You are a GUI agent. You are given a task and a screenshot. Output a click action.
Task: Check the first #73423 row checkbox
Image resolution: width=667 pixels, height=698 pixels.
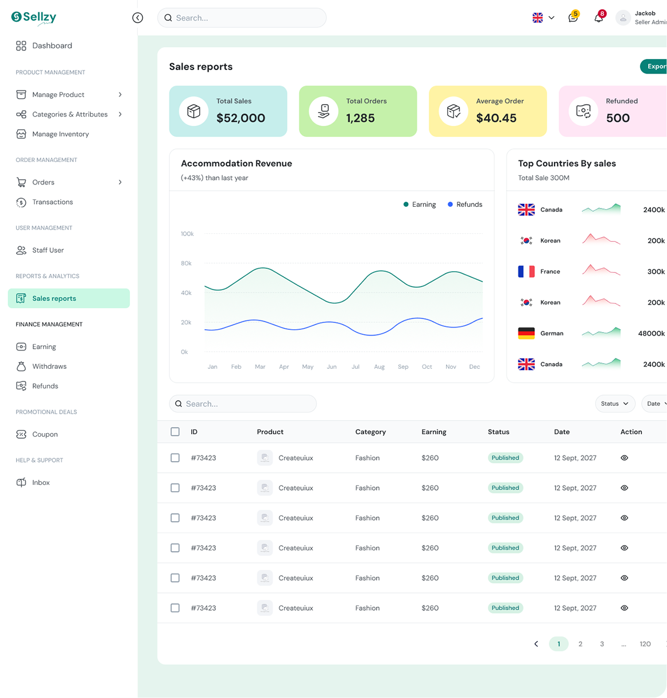[175, 458]
